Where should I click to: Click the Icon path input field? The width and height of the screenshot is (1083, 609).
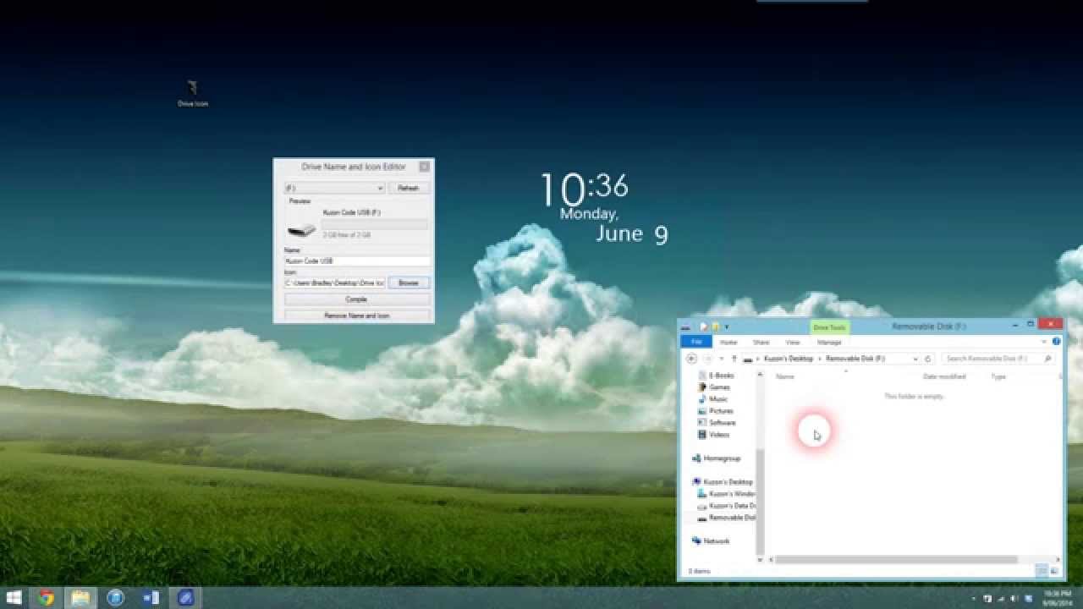[335, 283]
